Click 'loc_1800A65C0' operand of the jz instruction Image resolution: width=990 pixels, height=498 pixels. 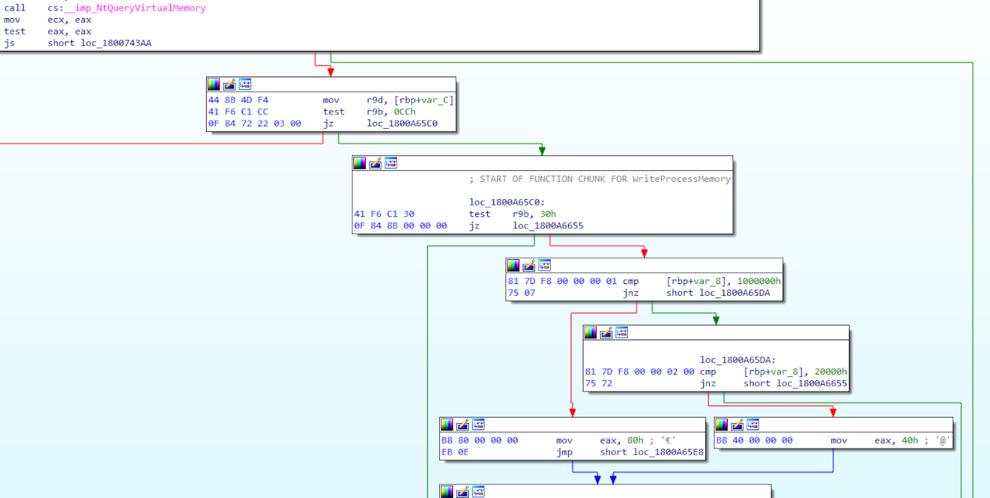[x=402, y=124]
